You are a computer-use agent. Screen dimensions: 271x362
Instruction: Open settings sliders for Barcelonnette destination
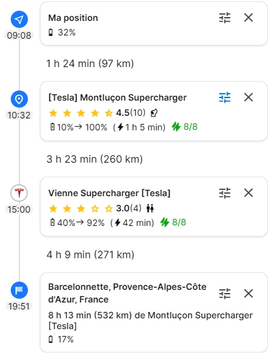[225, 294]
